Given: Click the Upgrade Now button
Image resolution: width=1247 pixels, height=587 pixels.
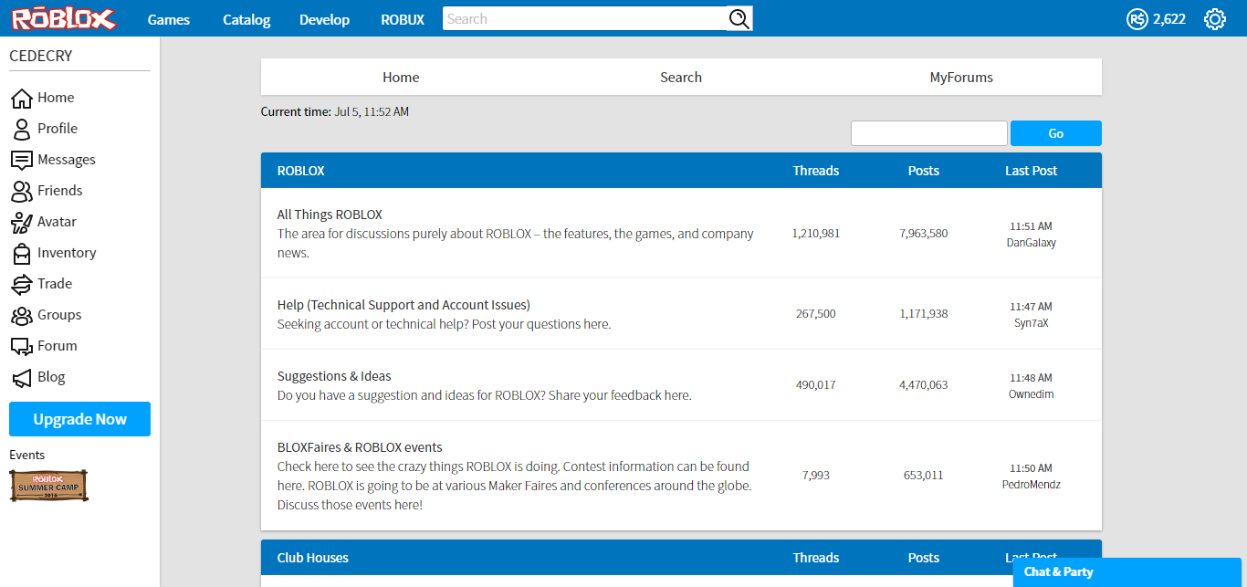Looking at the screenshot, I should [x=80, y=419].
